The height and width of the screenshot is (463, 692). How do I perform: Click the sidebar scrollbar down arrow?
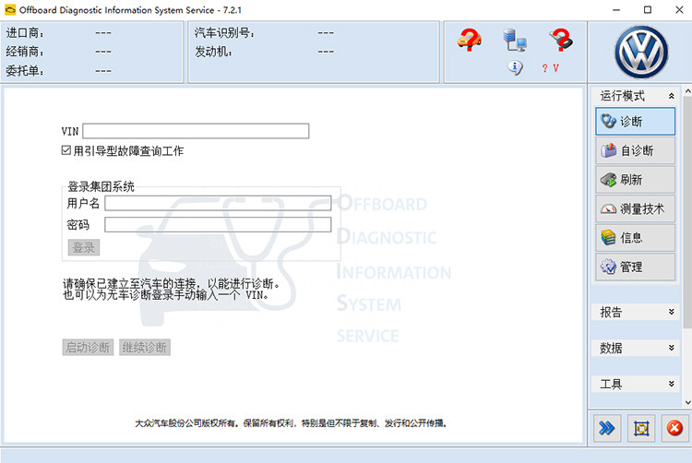click(687, 402)
